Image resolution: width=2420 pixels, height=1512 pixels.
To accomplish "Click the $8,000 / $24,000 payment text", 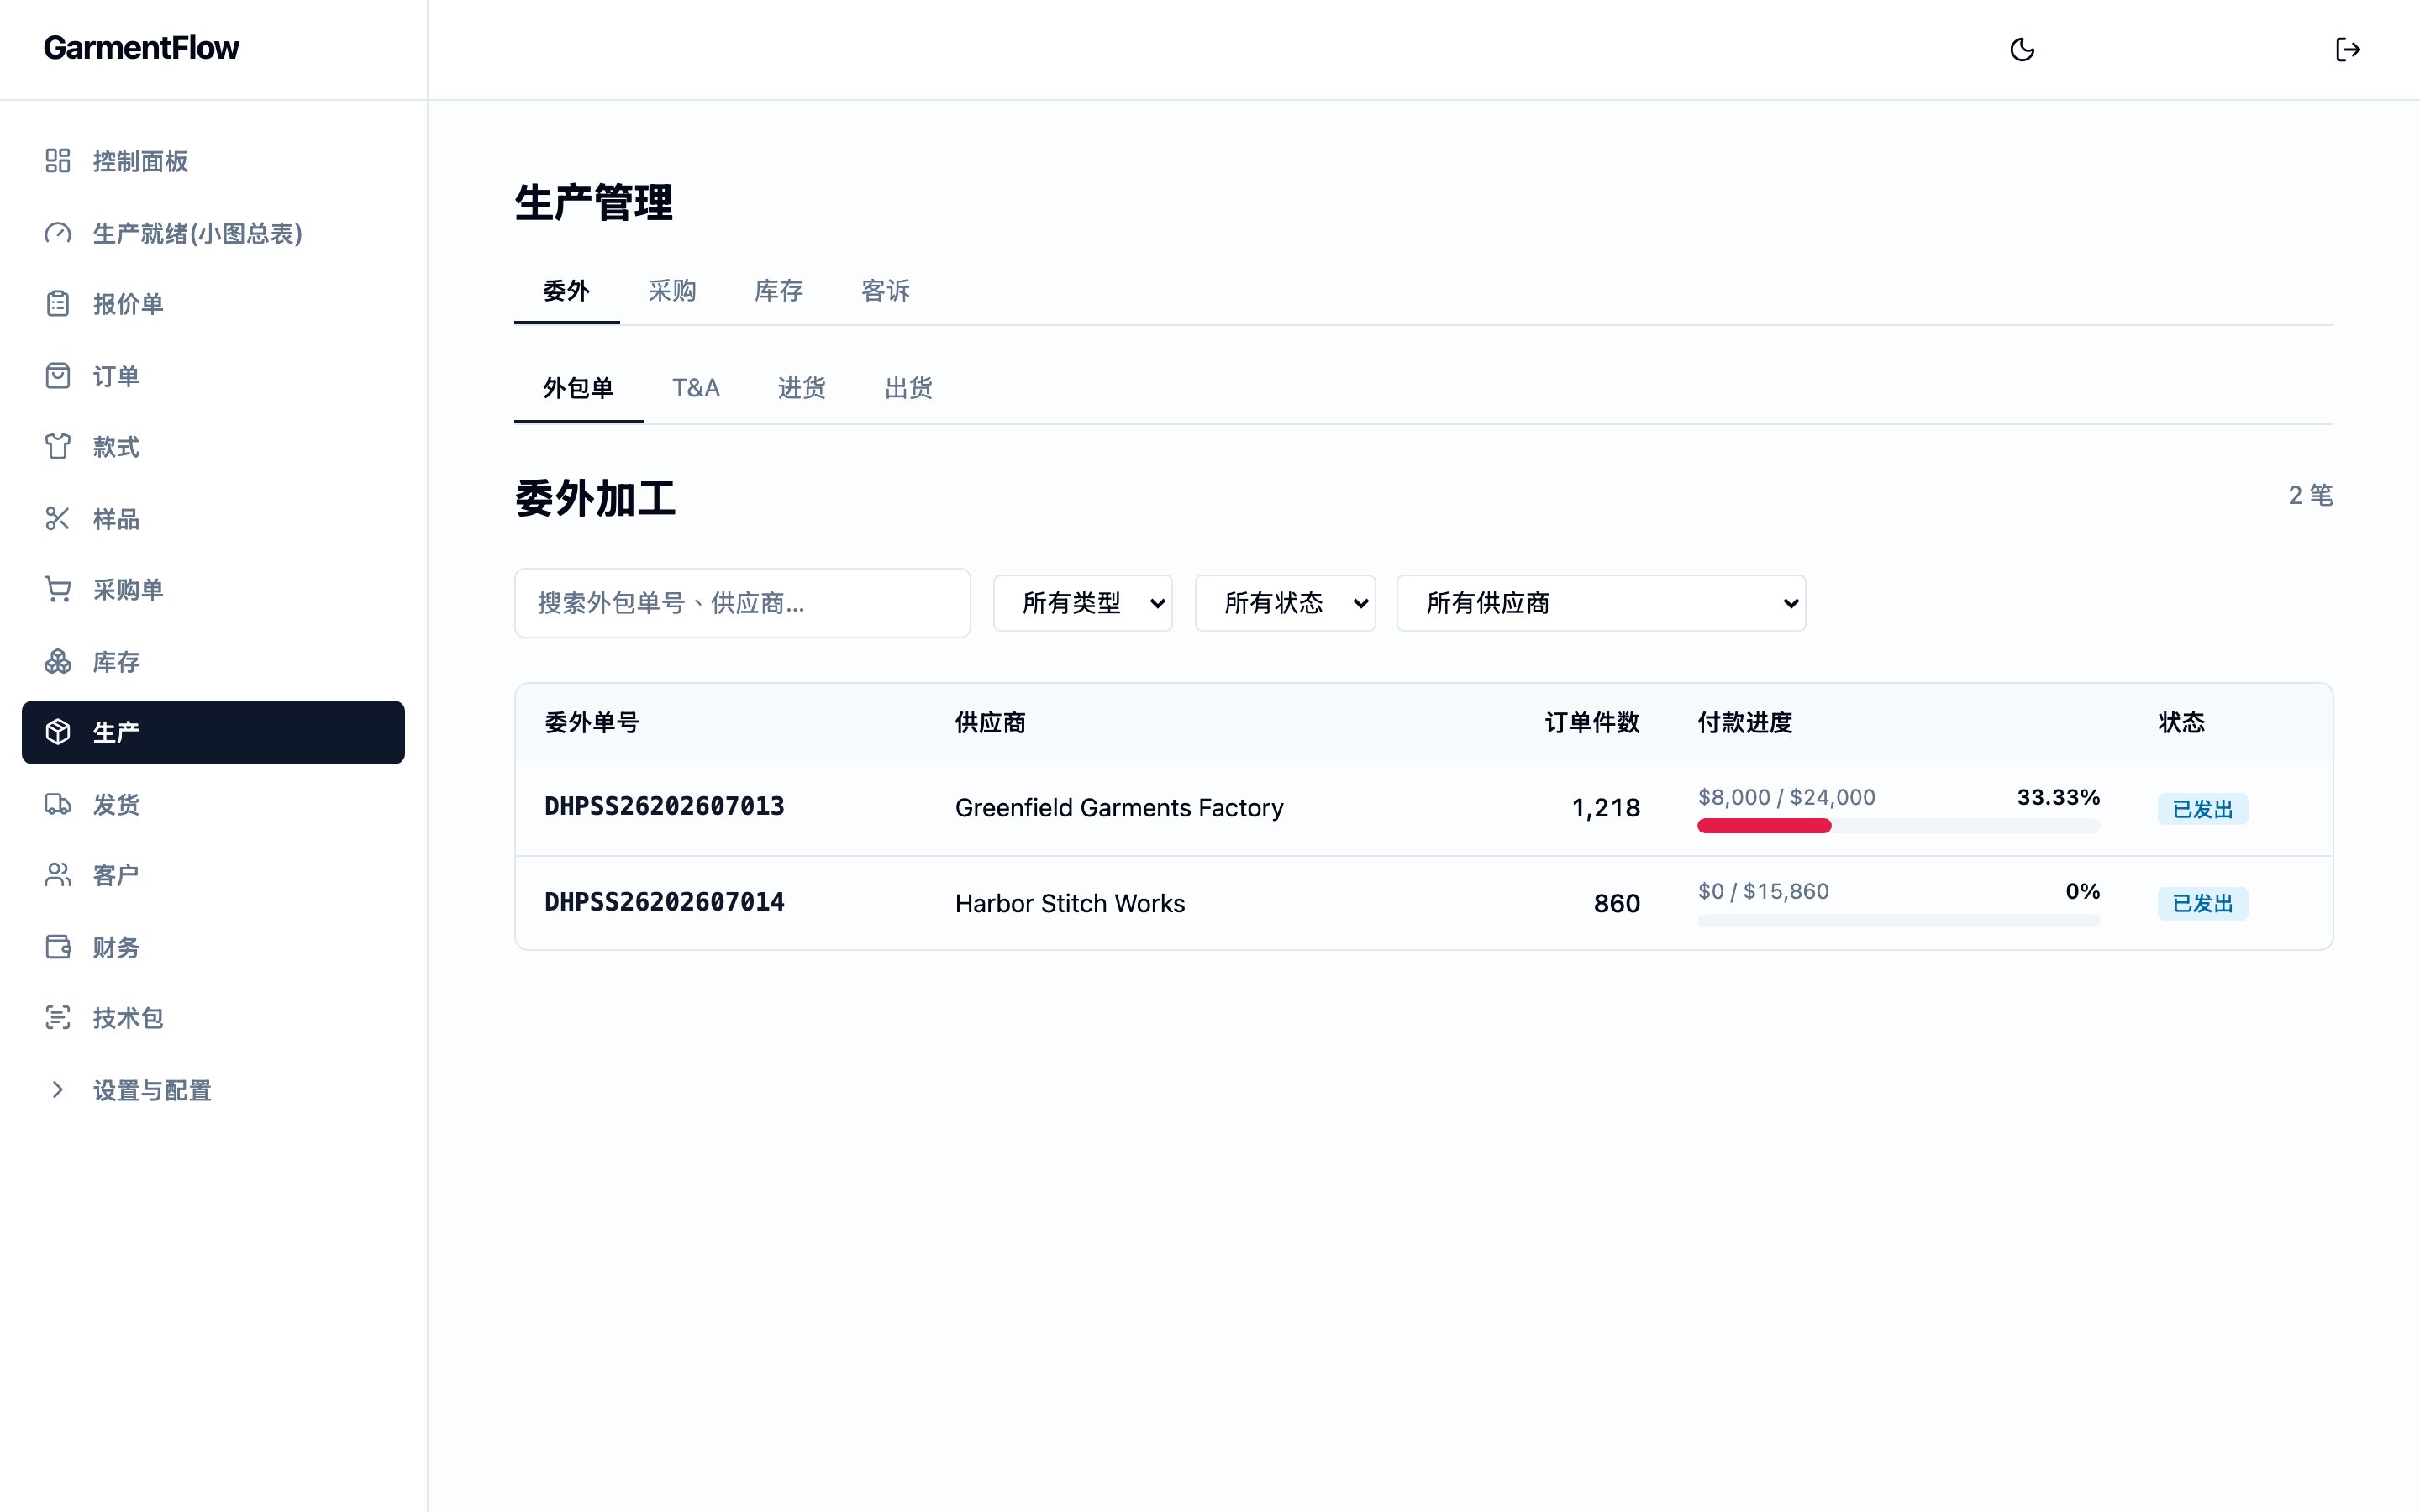I will click(x=1786, y=797).
